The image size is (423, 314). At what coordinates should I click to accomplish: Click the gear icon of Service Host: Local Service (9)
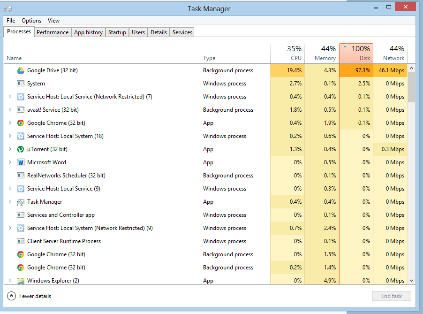pos(21,189)
